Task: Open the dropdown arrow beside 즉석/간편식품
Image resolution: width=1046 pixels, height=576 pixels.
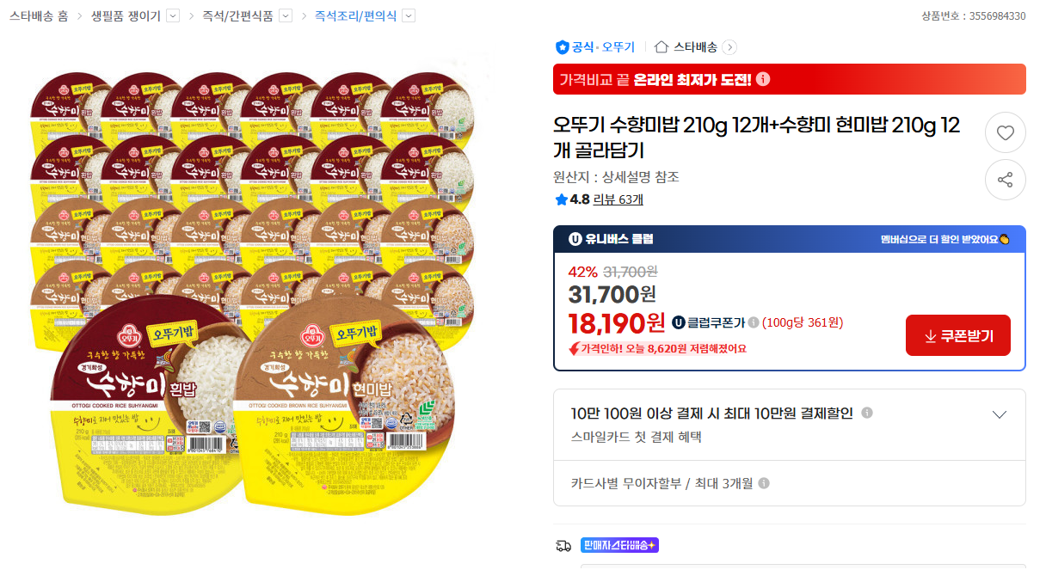Action: tap(287, 15)
